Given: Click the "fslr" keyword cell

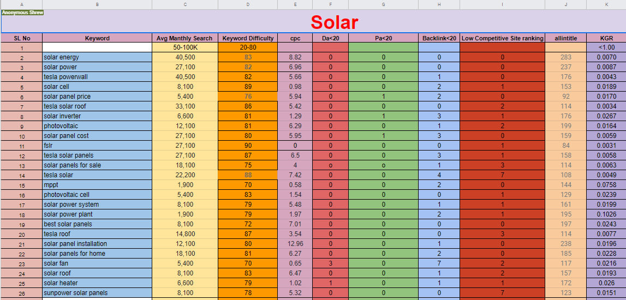Looking at the screenshot, I should (x=97, y=146).
